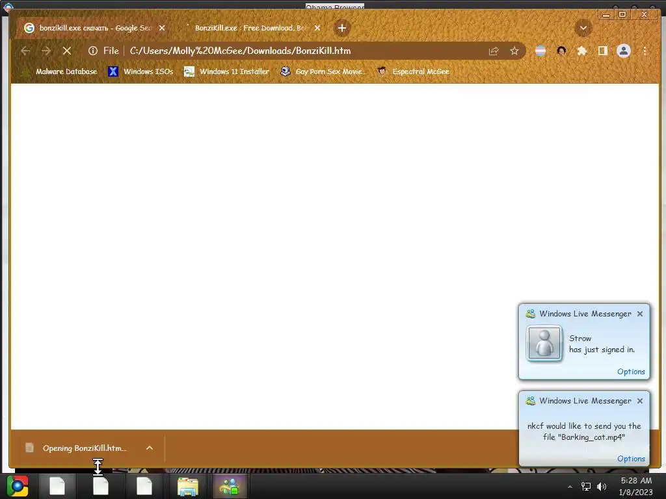Click the Windows Live Messenger icon in Strow notification

tap(530, 314)
